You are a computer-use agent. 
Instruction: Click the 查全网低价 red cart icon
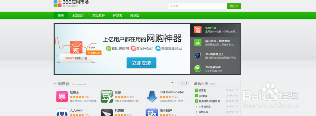[133, 48]
